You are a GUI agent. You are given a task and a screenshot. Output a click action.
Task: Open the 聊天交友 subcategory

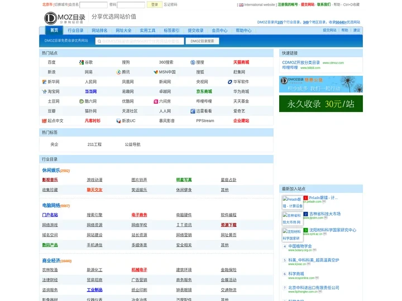coord(94,190)
